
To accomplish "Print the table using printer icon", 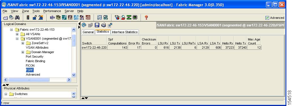I will (x=103, y=25).
